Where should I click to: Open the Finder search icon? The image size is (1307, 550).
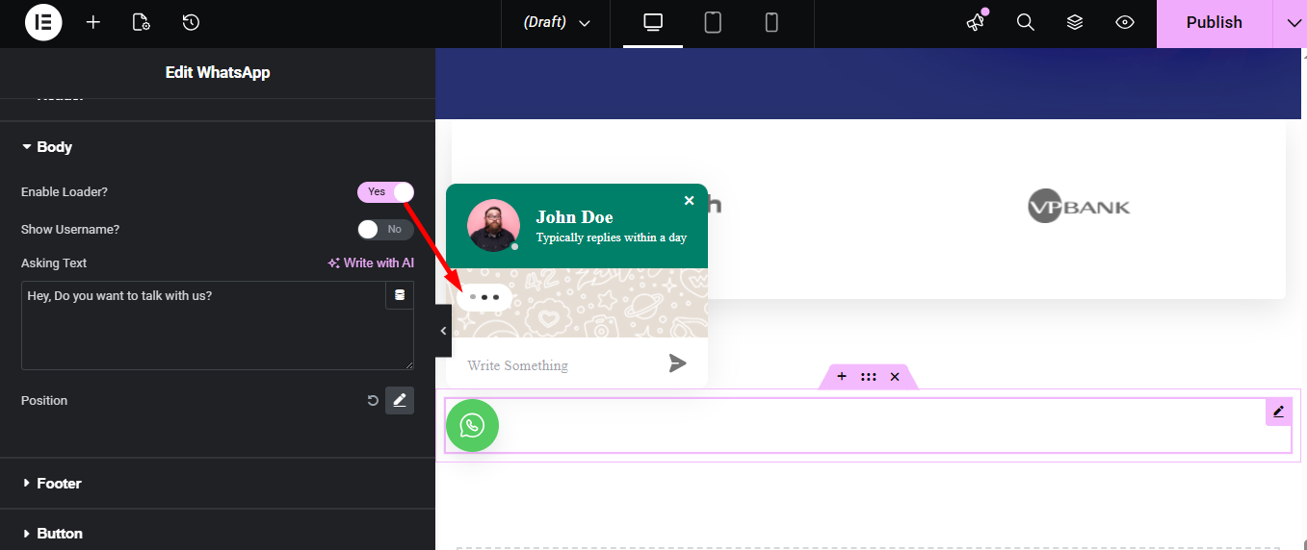click(1026, 22)
